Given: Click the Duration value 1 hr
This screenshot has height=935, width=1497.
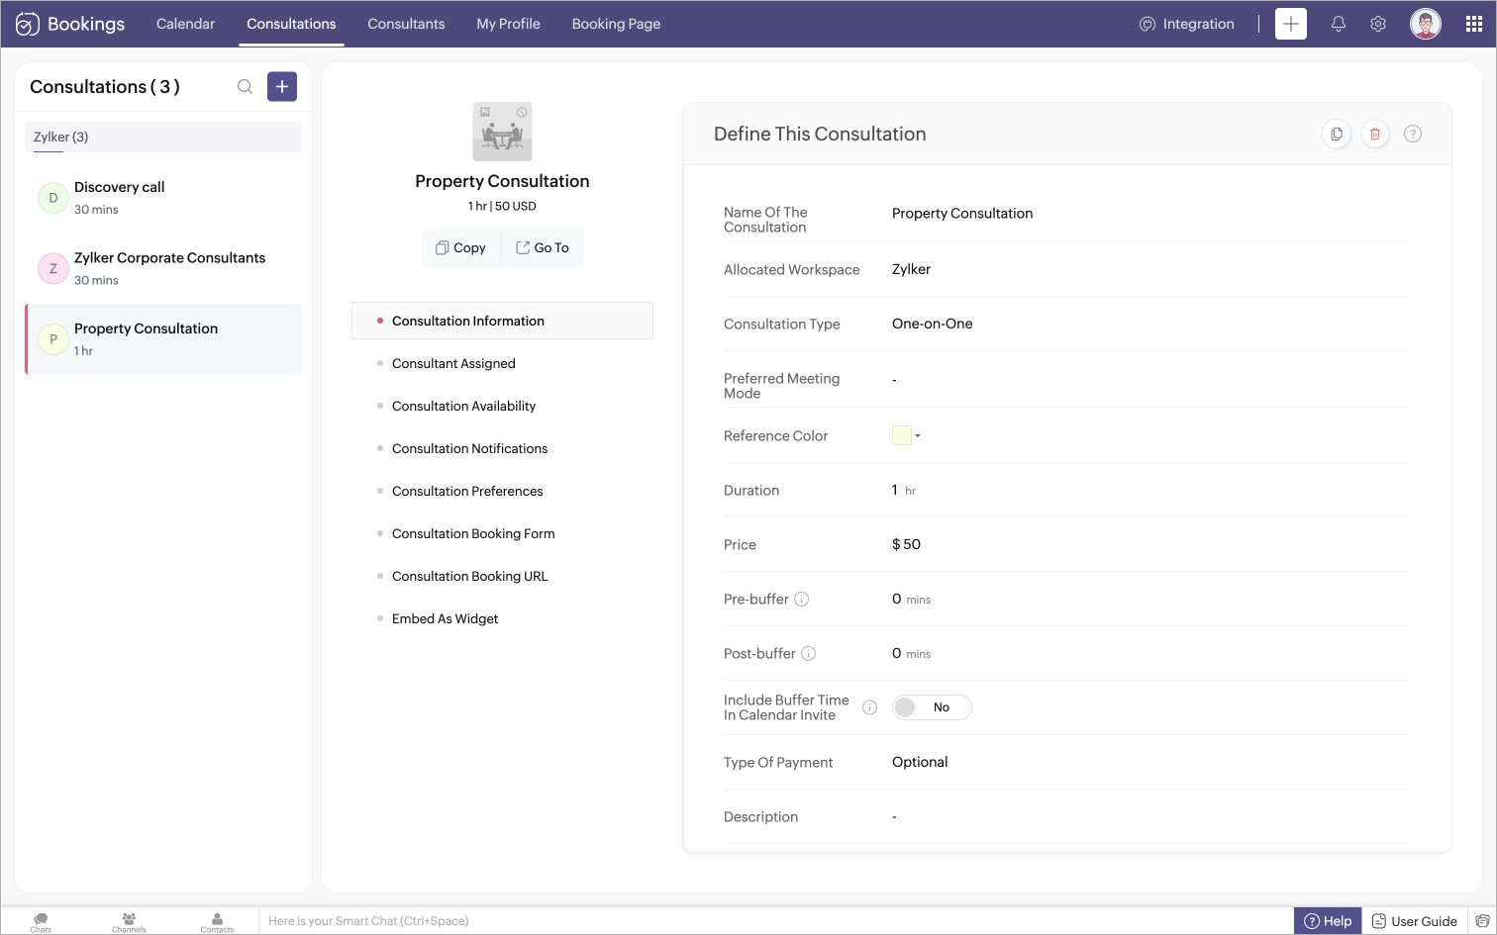Looking at the screenshot, I should click(904, 490).
